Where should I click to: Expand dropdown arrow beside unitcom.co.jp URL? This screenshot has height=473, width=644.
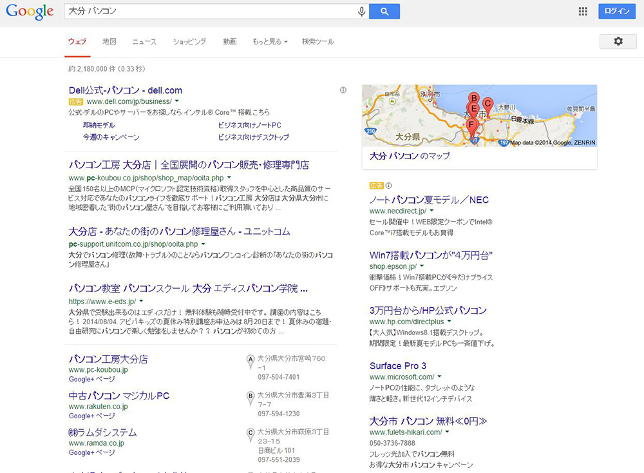click(x=203, y=244)
